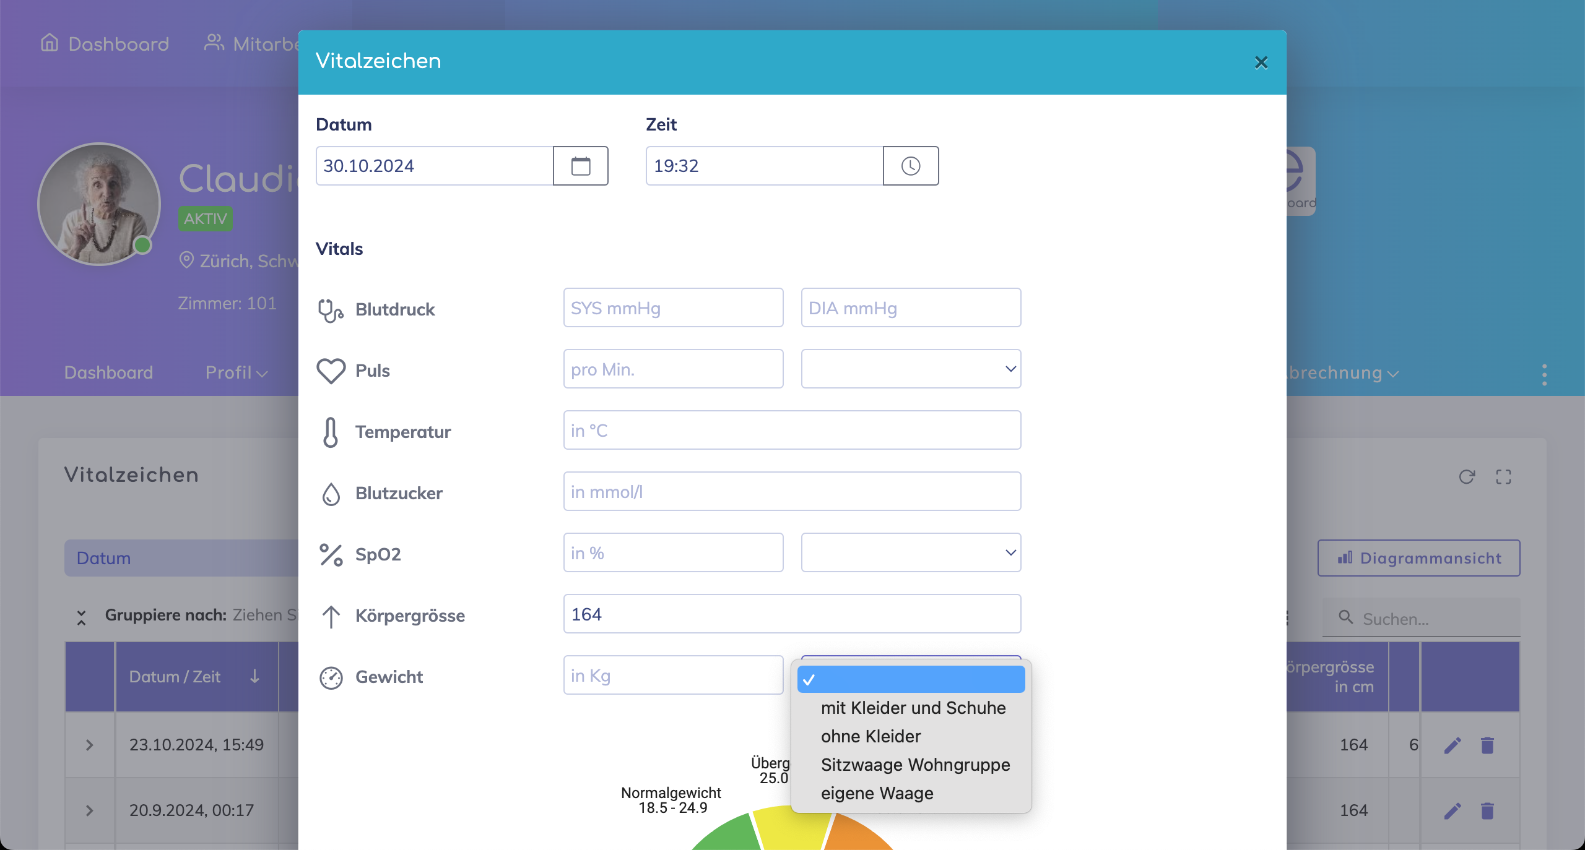
Task: Click the SYS mmHg blood pressure field
Action: coord(672,307)
